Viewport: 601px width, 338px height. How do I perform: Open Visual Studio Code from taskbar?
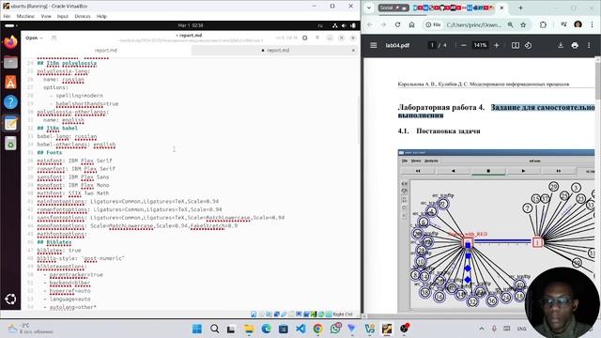point(300,329)
